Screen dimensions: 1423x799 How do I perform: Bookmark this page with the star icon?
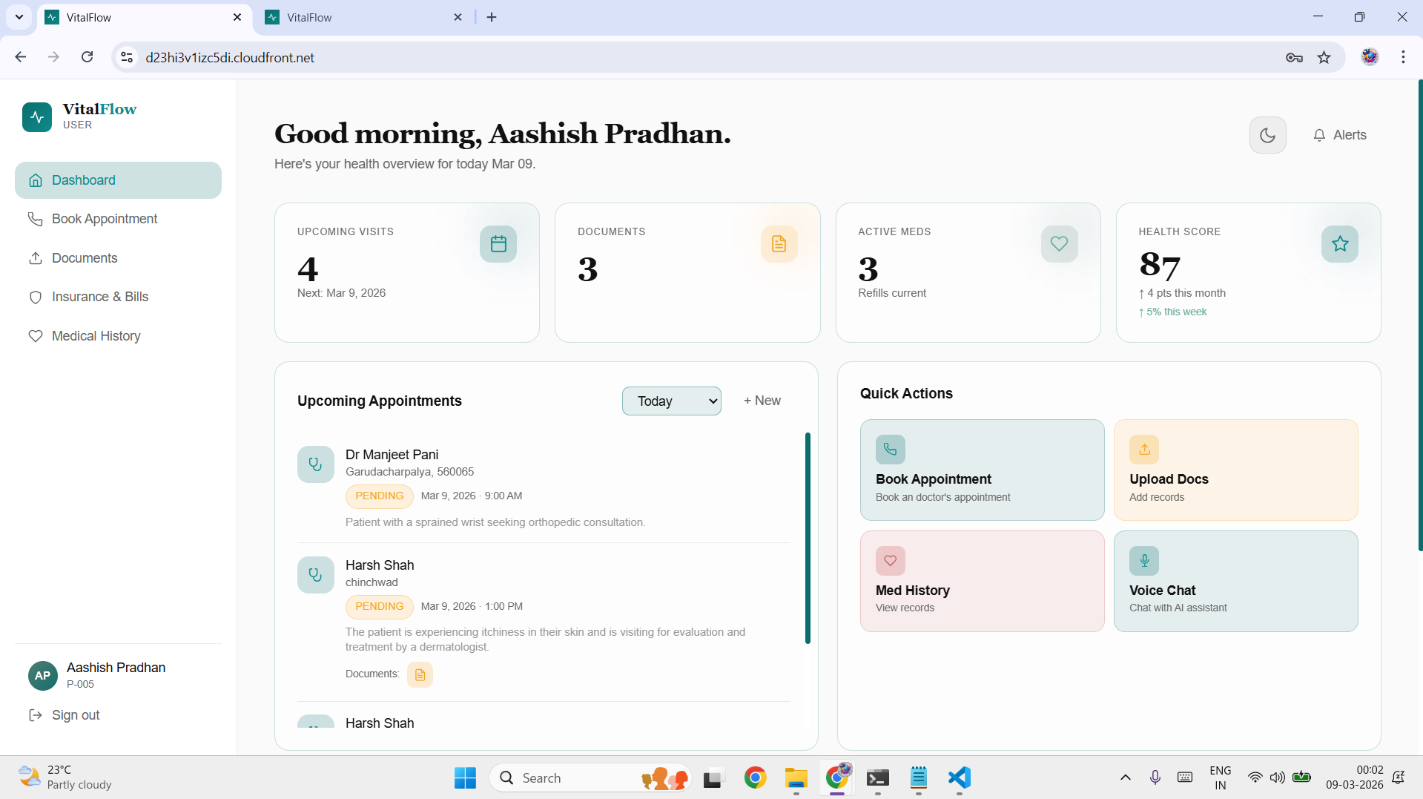[x=1324, y=57]
